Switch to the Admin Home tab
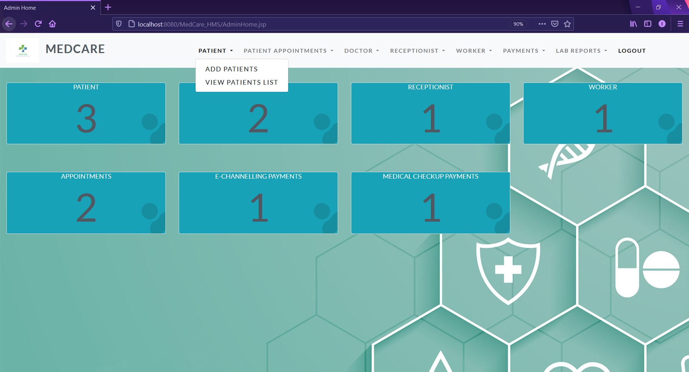The height and width of the screenshot is (372, 689). (x=47, y=7)
